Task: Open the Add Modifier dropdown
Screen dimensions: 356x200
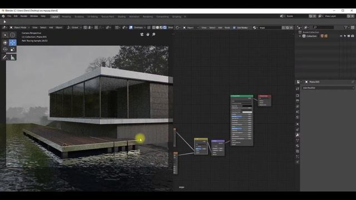Action: (328, 88)
